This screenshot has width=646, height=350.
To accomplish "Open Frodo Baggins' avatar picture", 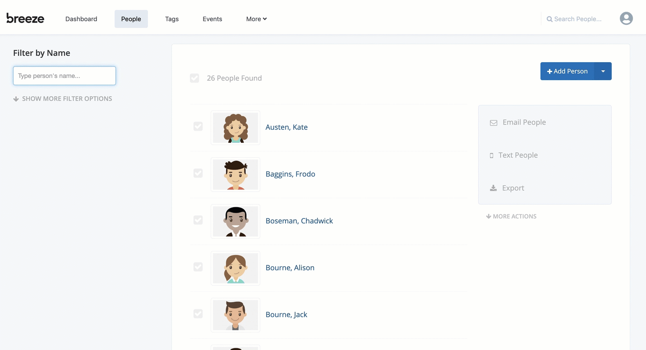I will [235, 175].
